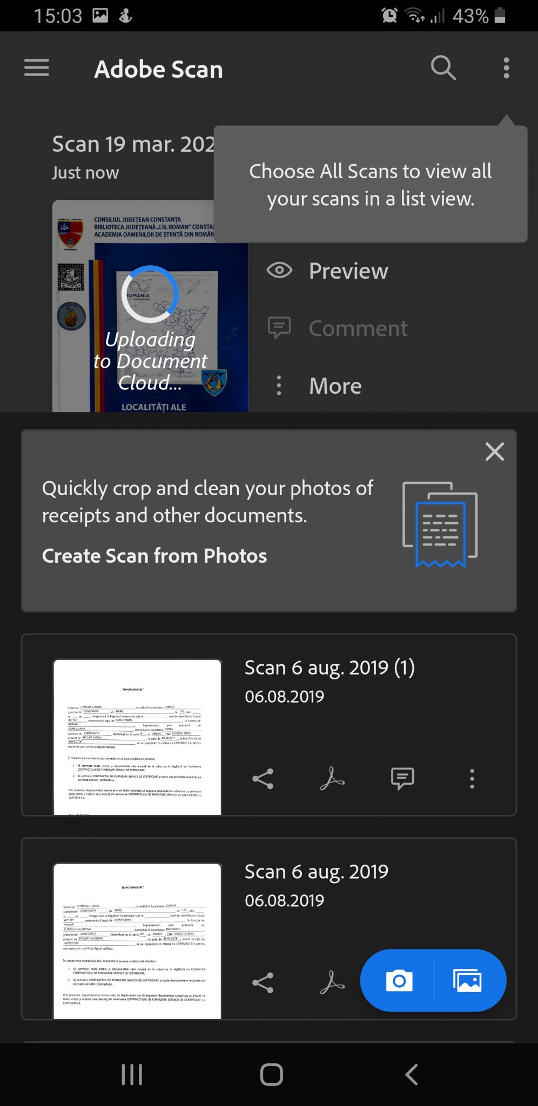Select Comment for the newest scan
Viewport: 538px width, 1106px height.
(358, 328)
